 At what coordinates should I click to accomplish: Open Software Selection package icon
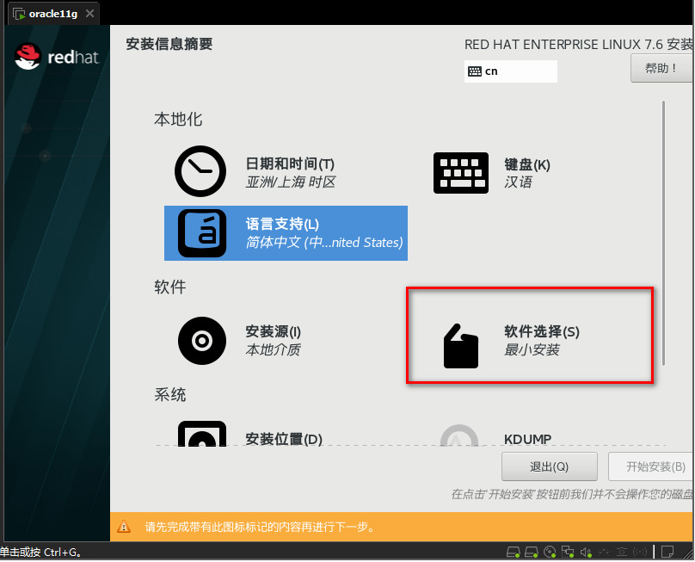[460, 346]
